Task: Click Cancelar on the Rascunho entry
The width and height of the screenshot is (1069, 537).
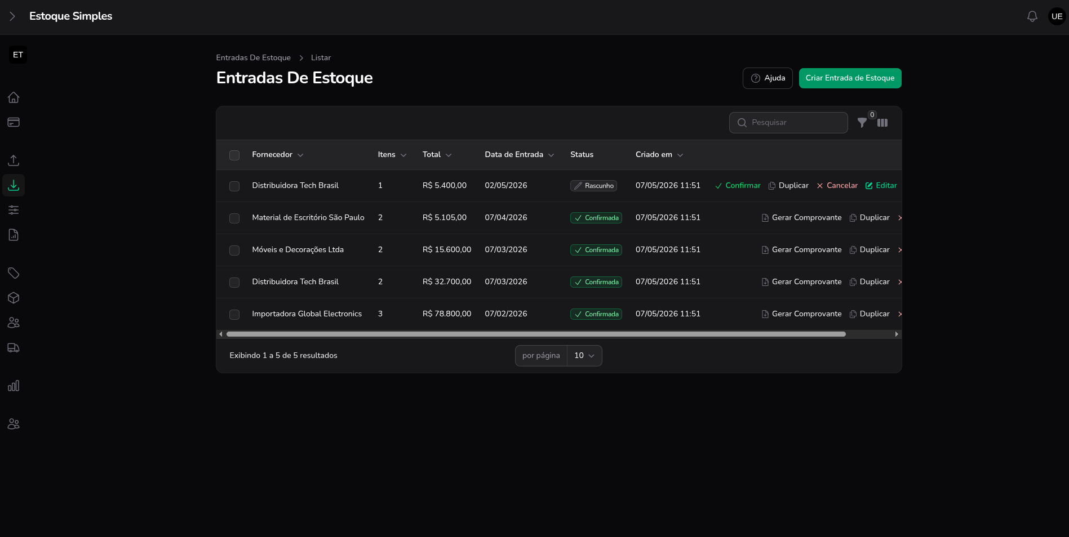Action: click(x=837, y=186)
